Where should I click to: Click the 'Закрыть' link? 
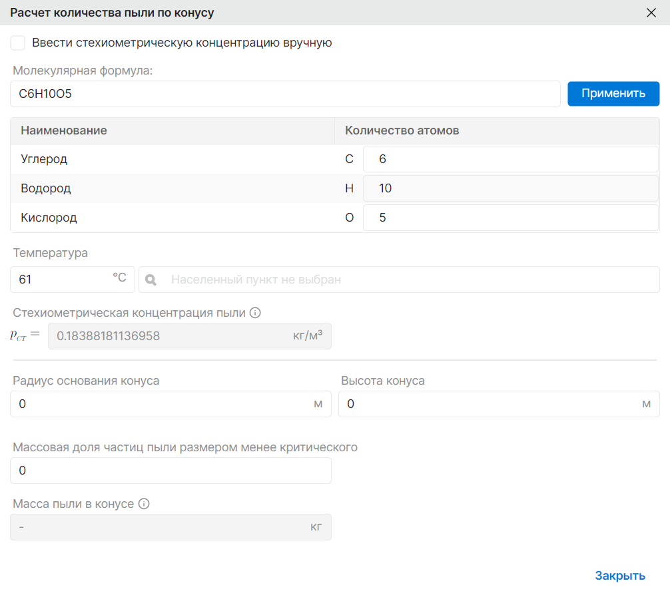(x=620, y=576)
